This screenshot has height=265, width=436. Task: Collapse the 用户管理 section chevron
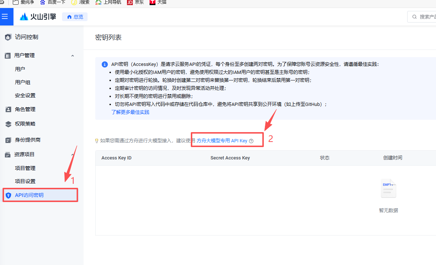coord(73,55)
